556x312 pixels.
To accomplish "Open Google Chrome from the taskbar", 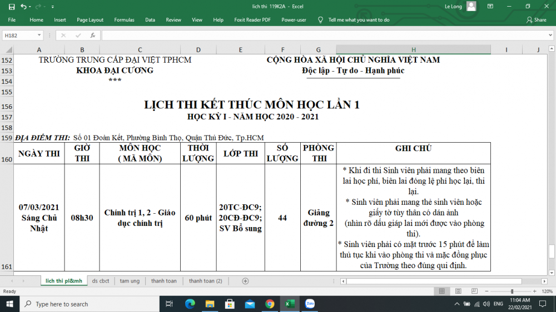I will point(270,304).
